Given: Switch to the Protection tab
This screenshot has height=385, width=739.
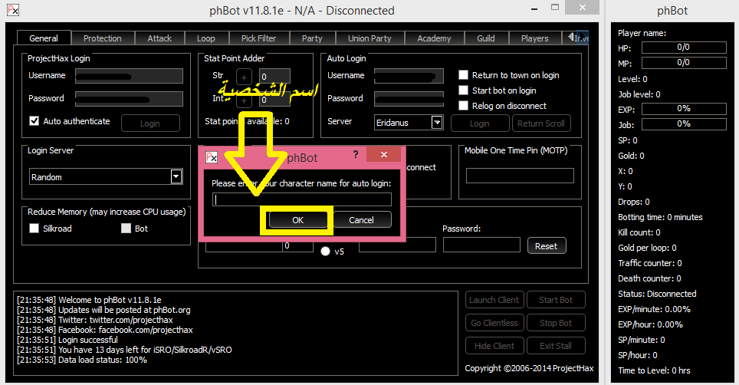Looking at the screenshot, I should pyautogui.click(x=102, y=38).
